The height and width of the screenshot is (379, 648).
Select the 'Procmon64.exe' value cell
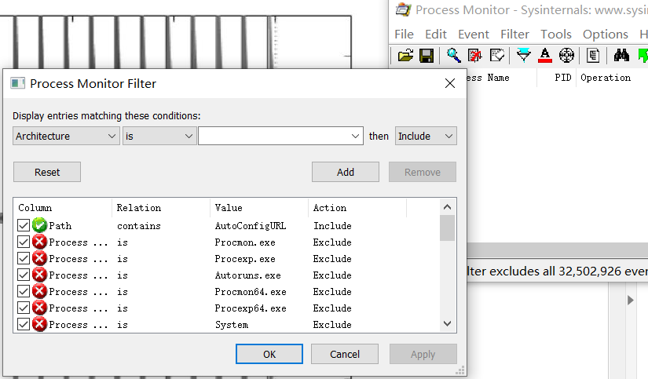pyautogui.click(x=251, y=292)
